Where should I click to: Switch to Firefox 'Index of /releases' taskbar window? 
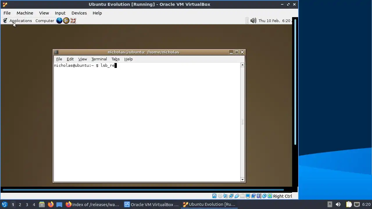click(92, 204)
